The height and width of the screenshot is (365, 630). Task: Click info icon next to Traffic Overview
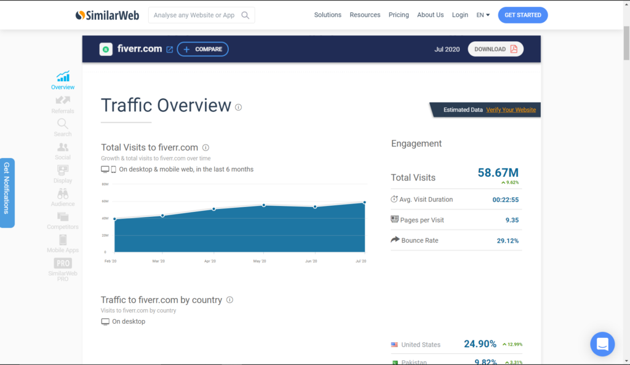point(238,107)
